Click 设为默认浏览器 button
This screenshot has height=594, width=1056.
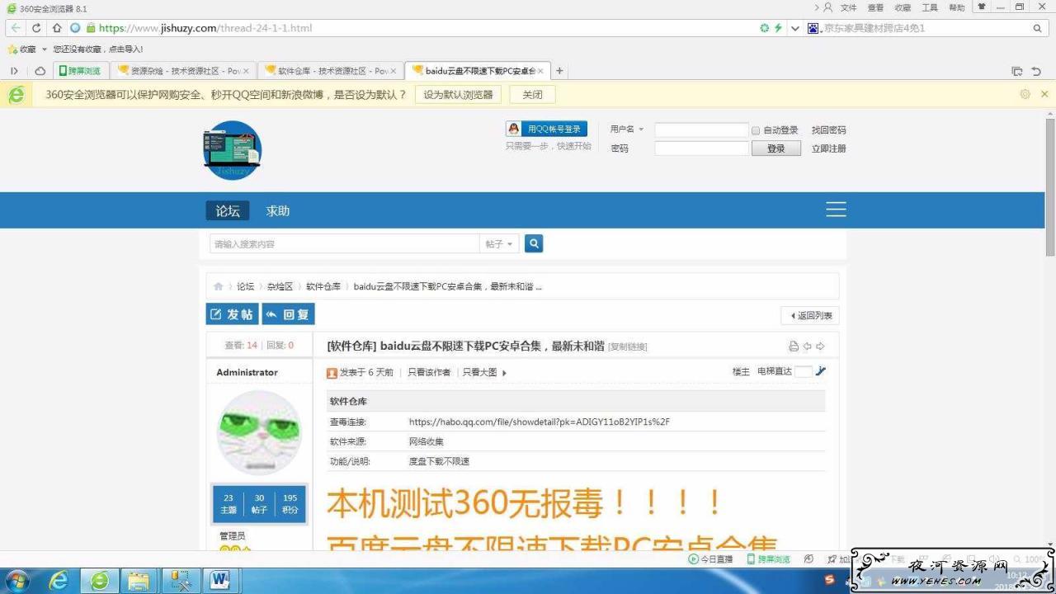click(x=458, y=94)
